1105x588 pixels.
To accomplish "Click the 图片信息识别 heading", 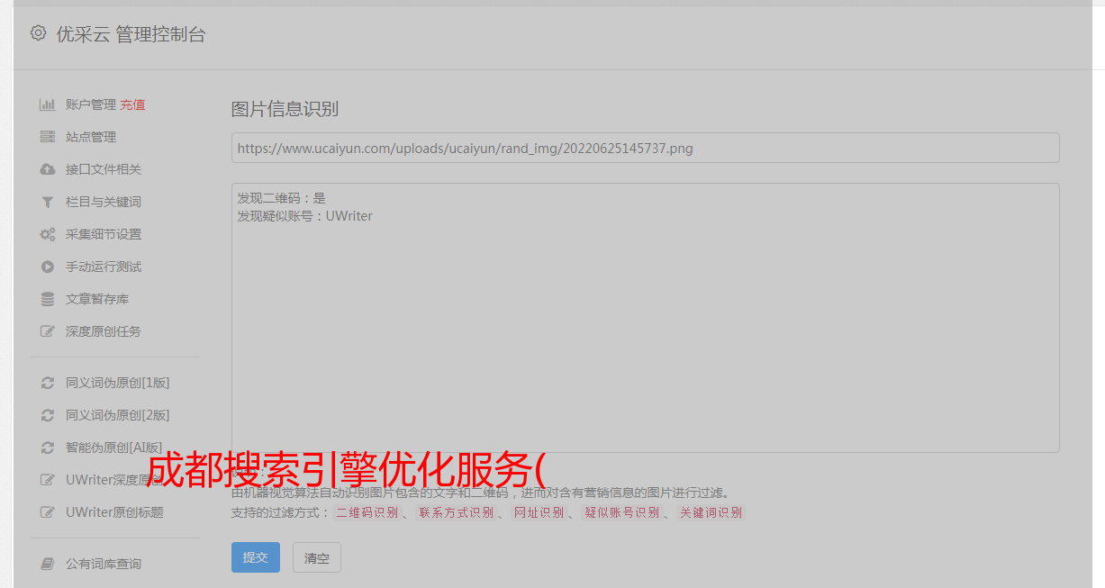I will tap(285, 109).
